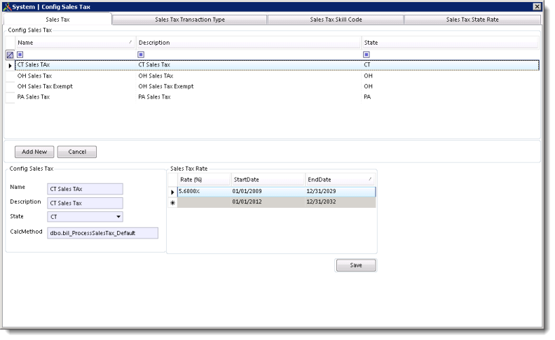Select the OH Sales Tax Exempt row
555x340 pixels.
click(45, 86)
